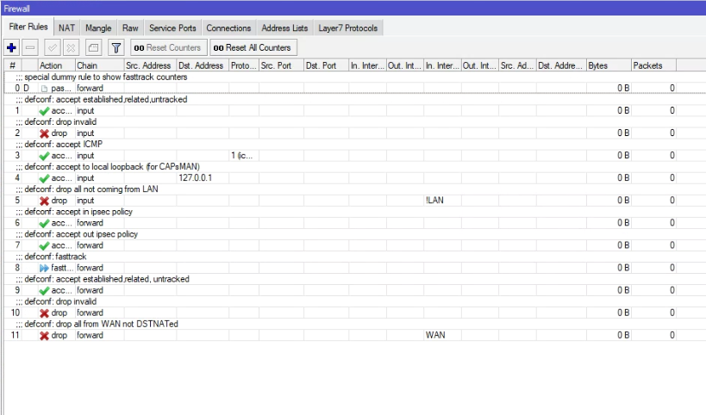Sort by the Action column header
Screen dimensions: 706x415
coord(56,65)
